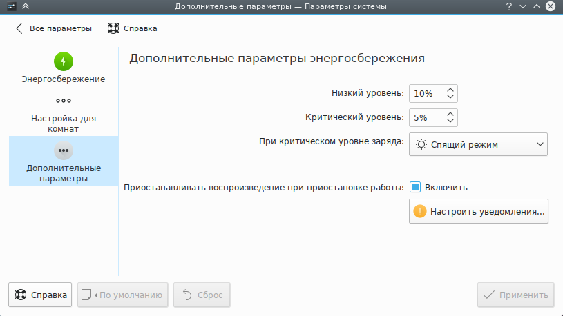
Task: Click the window help question mark icon
Action: (x=509, y=7)
